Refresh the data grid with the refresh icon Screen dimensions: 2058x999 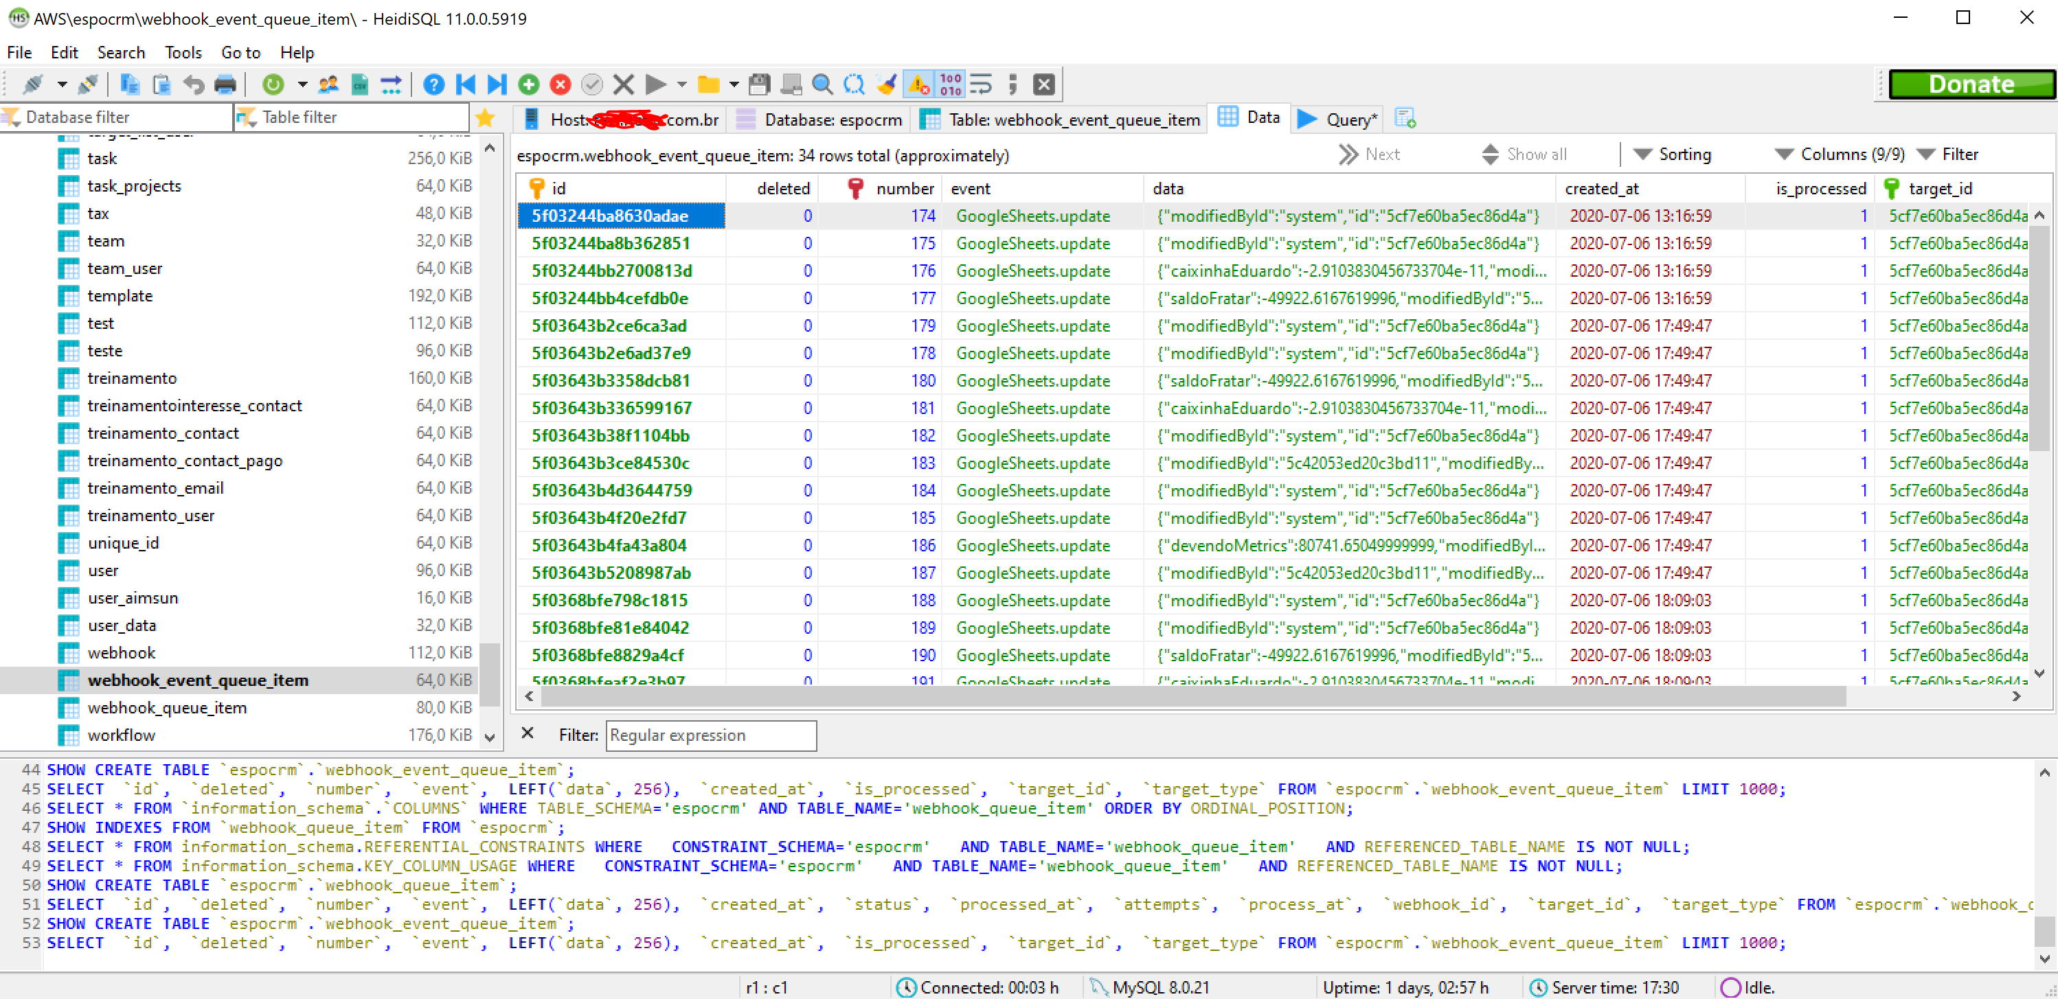click(274, 84)
